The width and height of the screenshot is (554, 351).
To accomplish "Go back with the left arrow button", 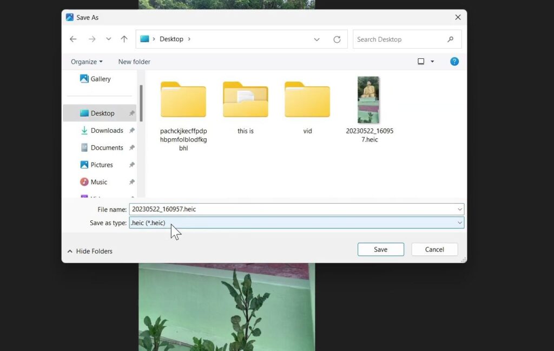I will coord(73,39).
